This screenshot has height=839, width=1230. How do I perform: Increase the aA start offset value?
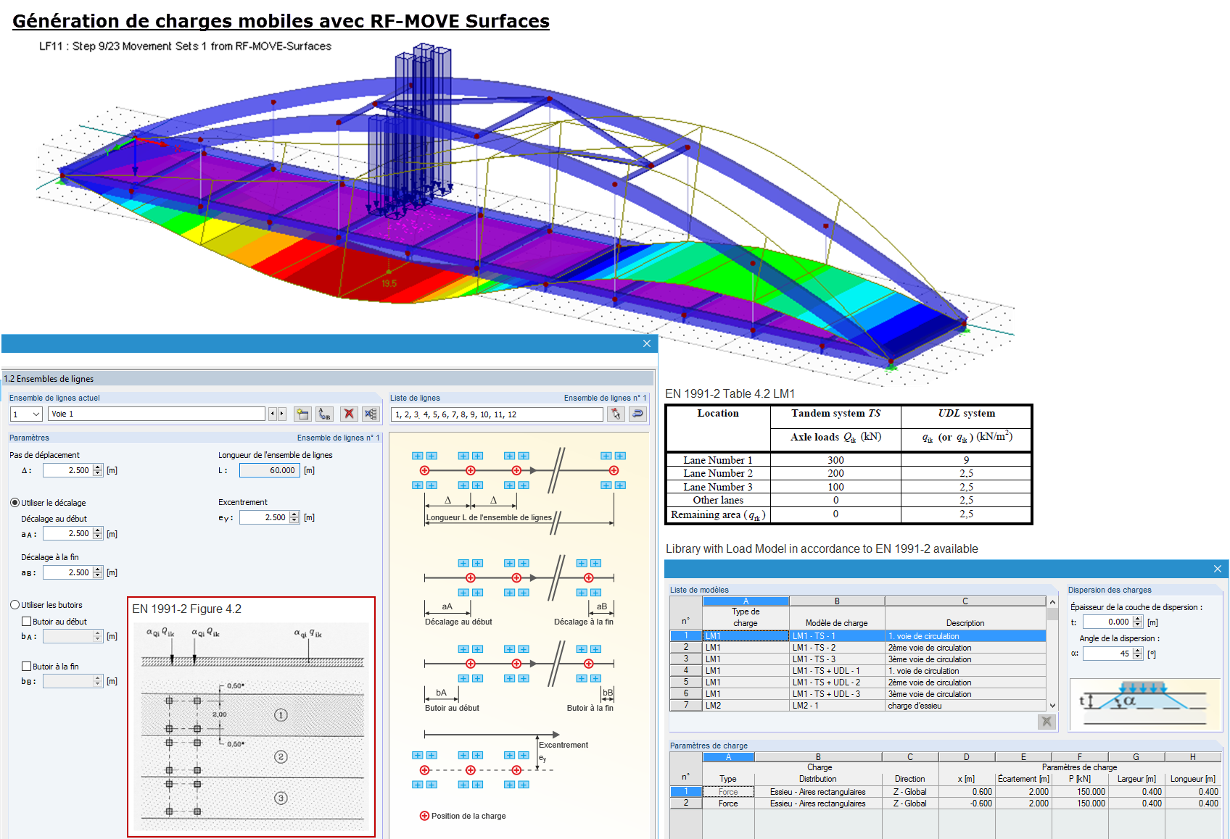tap(98, 530)
